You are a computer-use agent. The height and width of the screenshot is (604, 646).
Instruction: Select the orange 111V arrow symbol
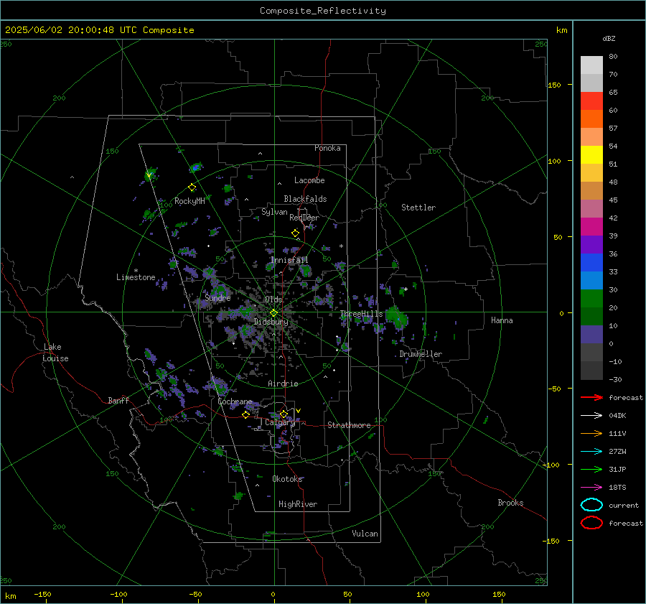[591, 433]
